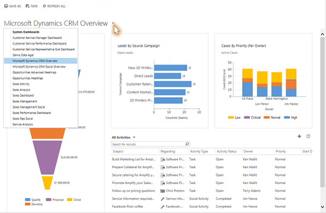Sort by Regarding column header
326x213 pixels.
[168, 151]
